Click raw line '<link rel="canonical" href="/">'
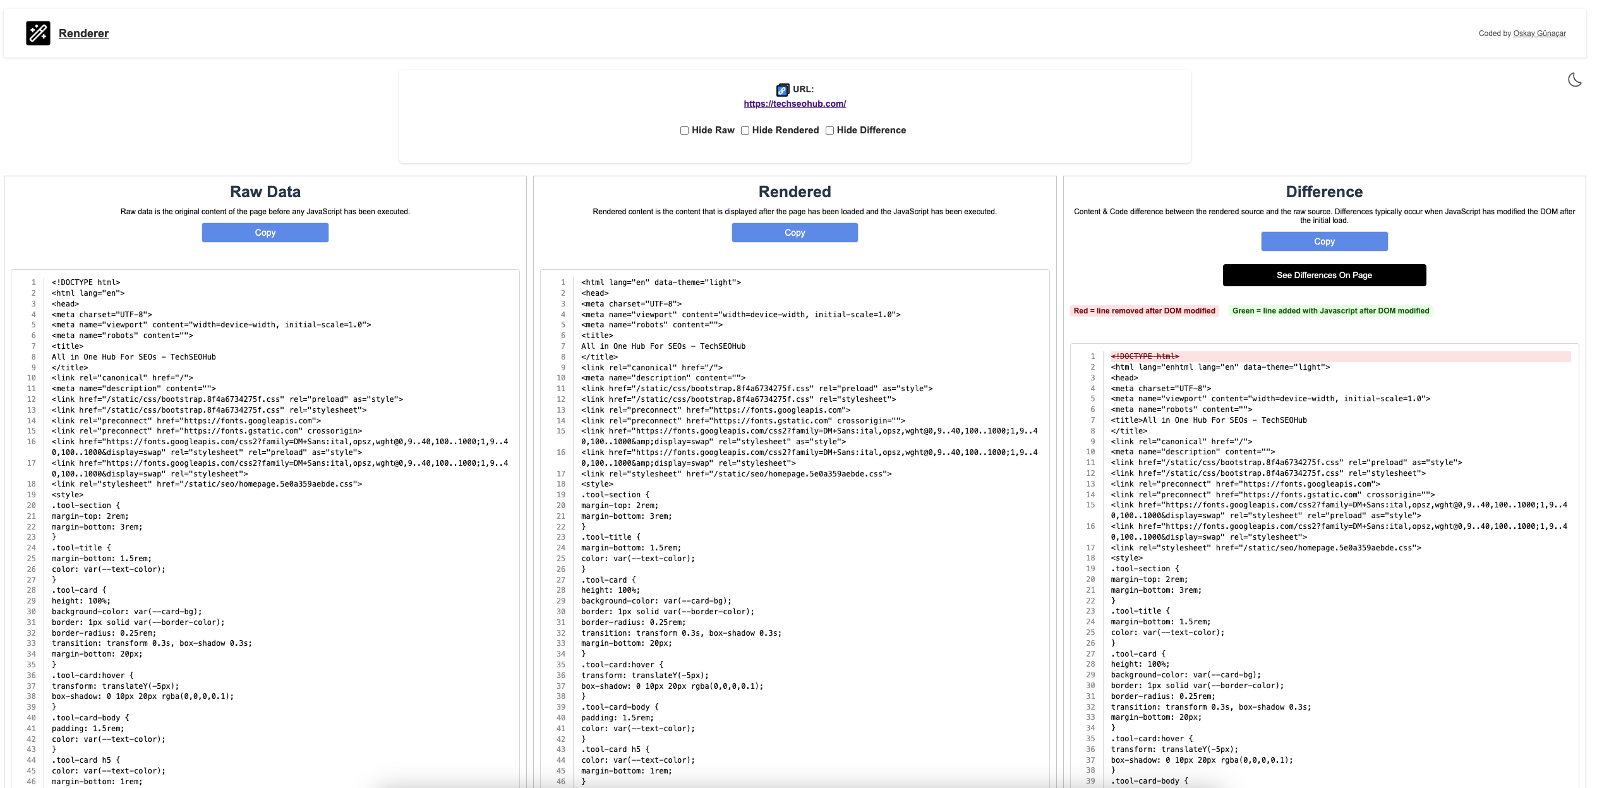 coord(123,378)
